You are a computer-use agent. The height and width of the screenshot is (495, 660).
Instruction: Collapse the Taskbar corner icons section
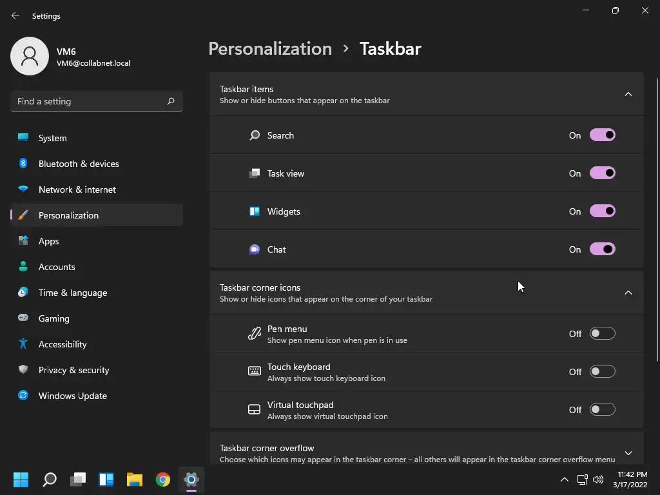point(628,293)
